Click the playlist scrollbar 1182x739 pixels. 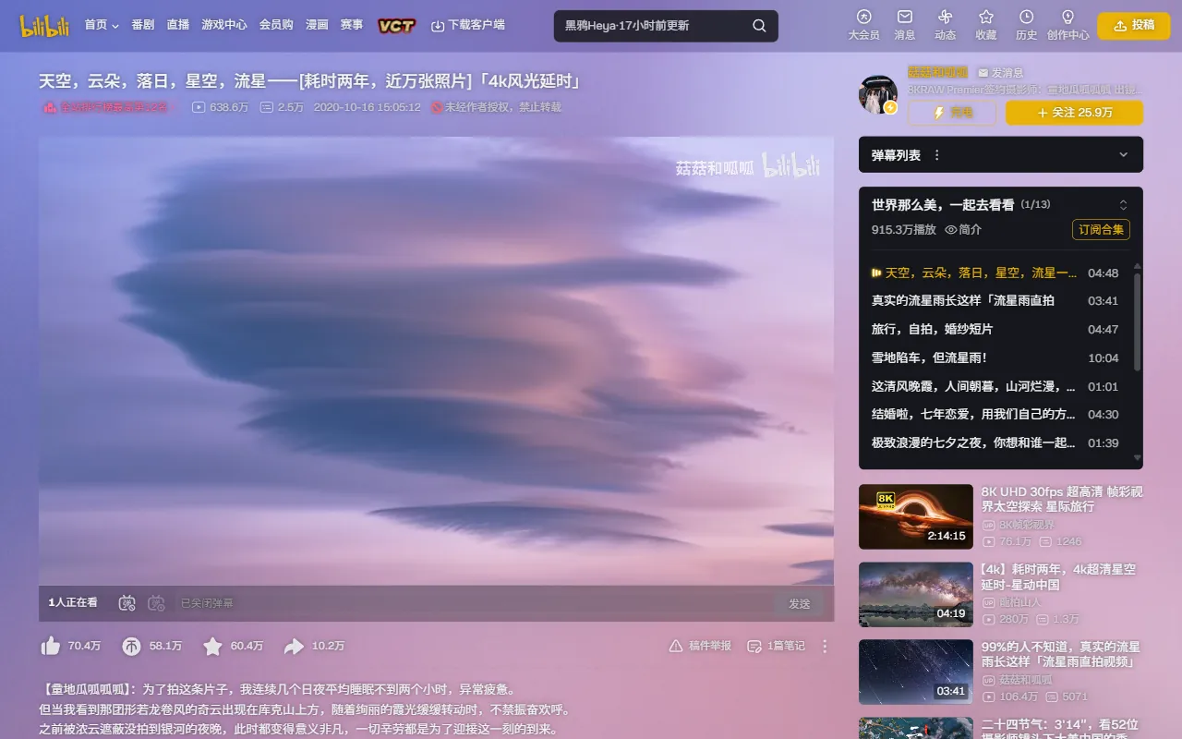pyautogui.click(x=1137, y=323)
